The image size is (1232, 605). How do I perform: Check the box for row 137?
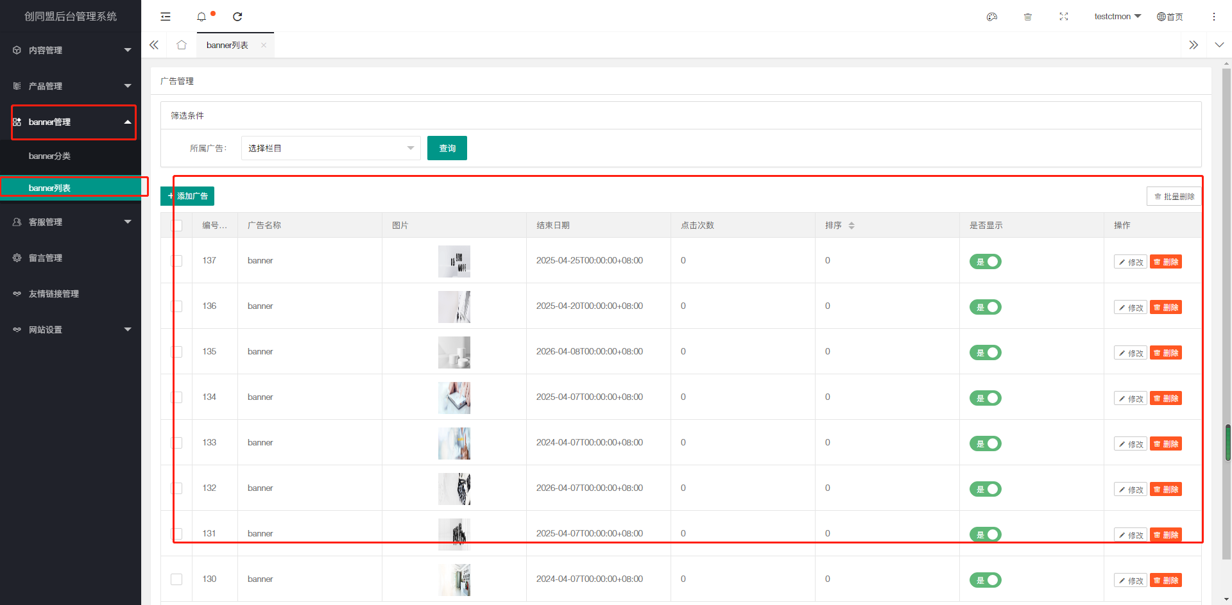pyautogui.click(x=176, y=261)
